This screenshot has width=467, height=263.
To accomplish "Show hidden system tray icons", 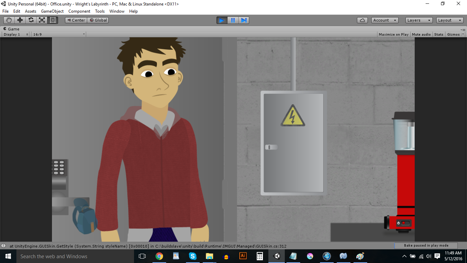I will (x=404, y=256).
